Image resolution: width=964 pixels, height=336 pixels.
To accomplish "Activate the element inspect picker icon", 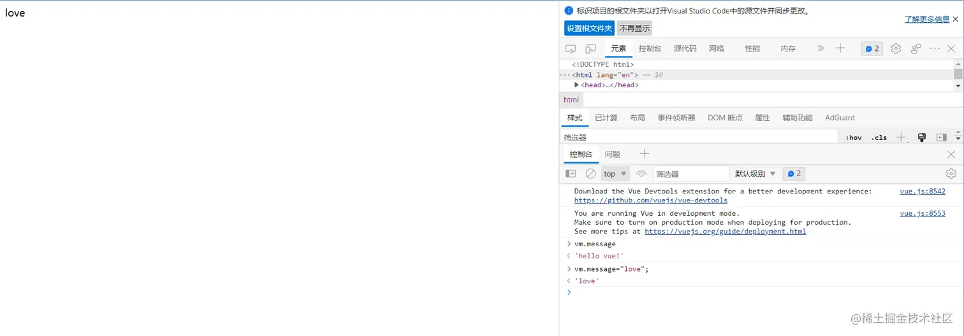I will 571,48.
